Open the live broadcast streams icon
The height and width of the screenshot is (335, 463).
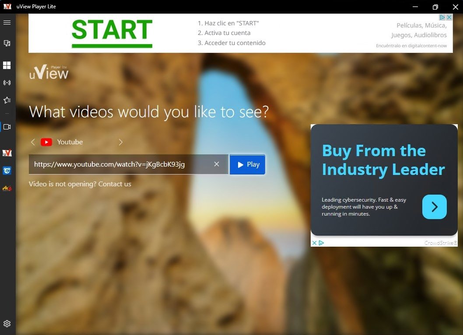7,83
